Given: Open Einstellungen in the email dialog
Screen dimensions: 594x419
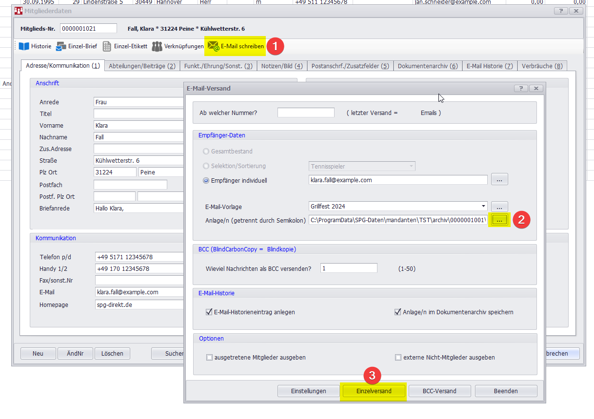Looking at the screenshot, I should pyautogui.click(x=308, y=391).
